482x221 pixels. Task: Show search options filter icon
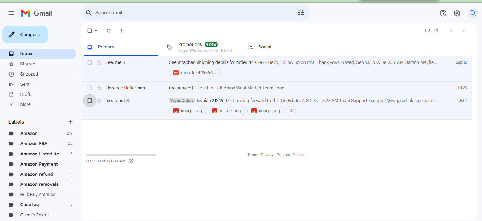[301, 13]
